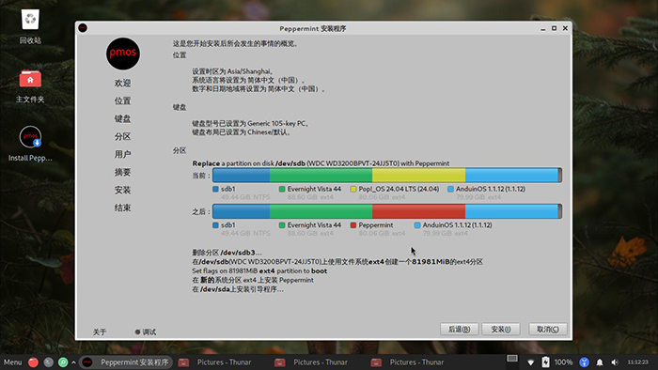Click light-blue AnduinOS segment in current bar

click(511, 176)
